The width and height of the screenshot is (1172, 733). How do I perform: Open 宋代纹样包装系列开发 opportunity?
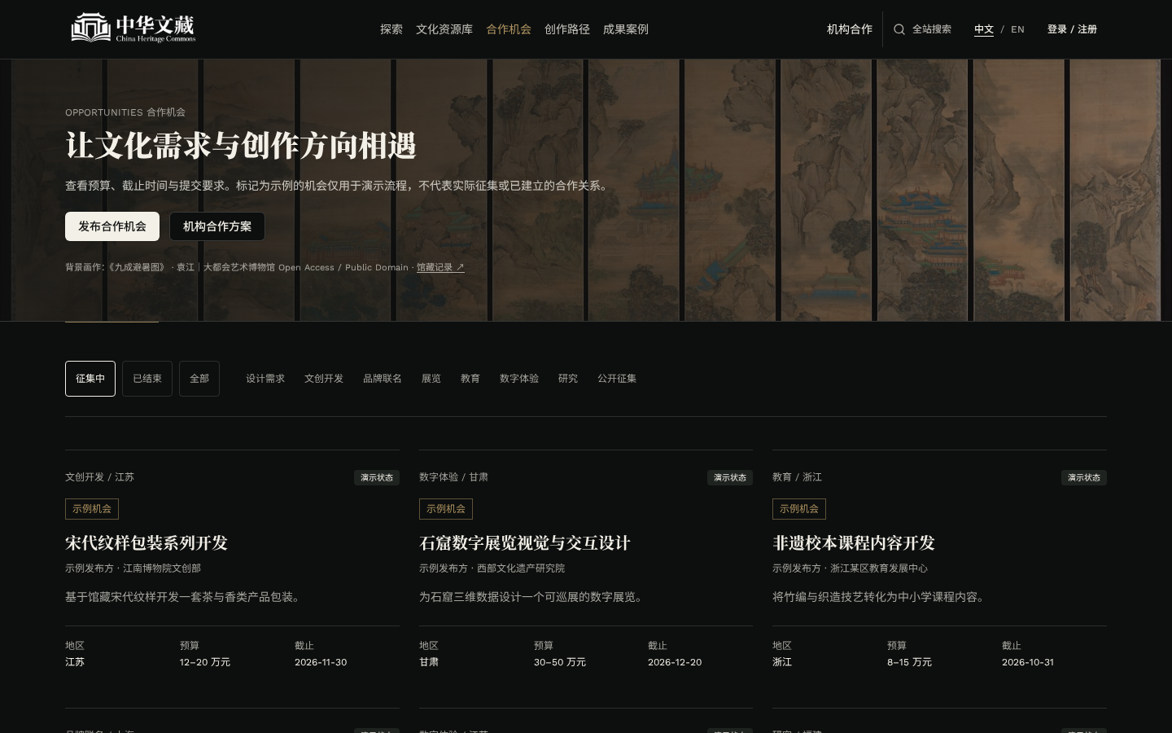(x=146, y=543)
